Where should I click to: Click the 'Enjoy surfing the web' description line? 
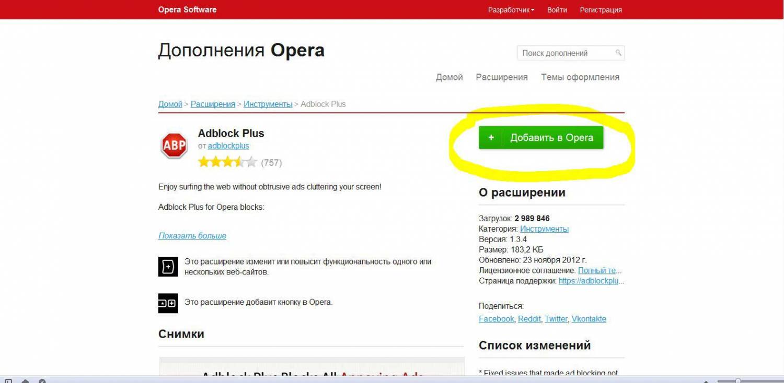pos(270,186)
